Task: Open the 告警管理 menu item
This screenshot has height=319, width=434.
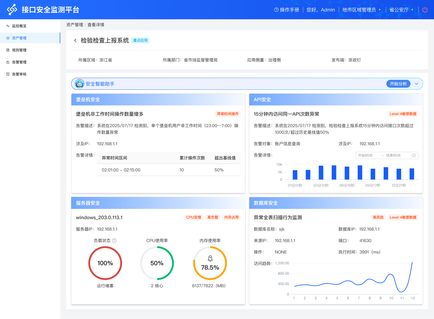Action: pos(30,62)
